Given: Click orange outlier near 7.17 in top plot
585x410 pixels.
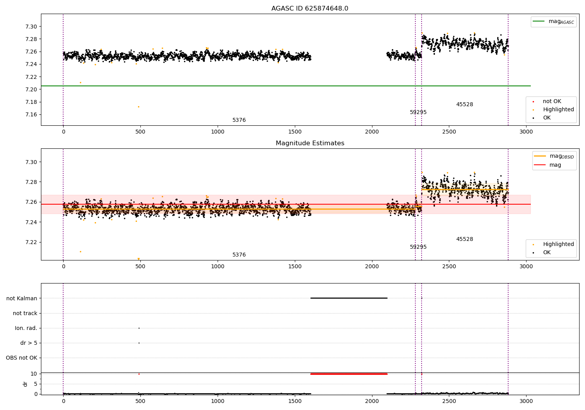Looking at the screenshot, I should (x=138, y=107).
